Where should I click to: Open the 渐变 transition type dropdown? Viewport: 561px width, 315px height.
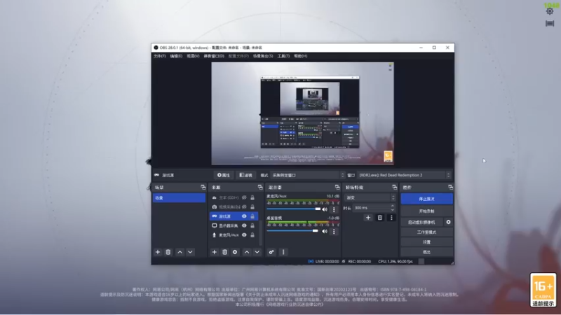coord(370,197)
